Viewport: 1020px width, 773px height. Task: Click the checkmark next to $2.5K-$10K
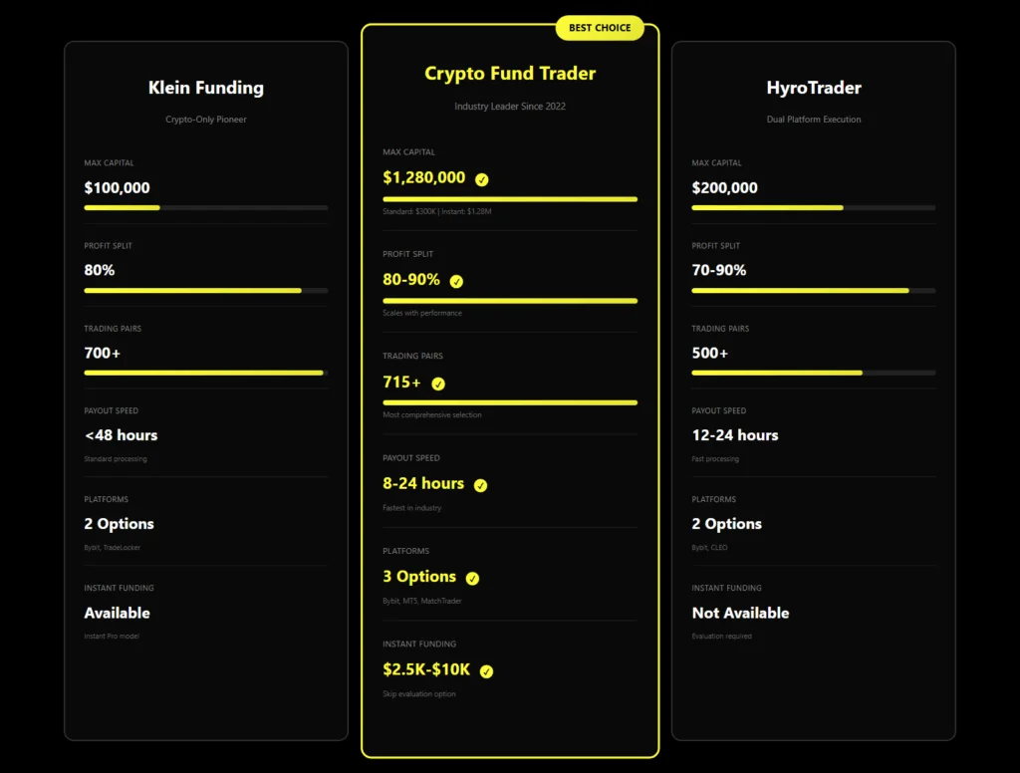tap(486, 671)
